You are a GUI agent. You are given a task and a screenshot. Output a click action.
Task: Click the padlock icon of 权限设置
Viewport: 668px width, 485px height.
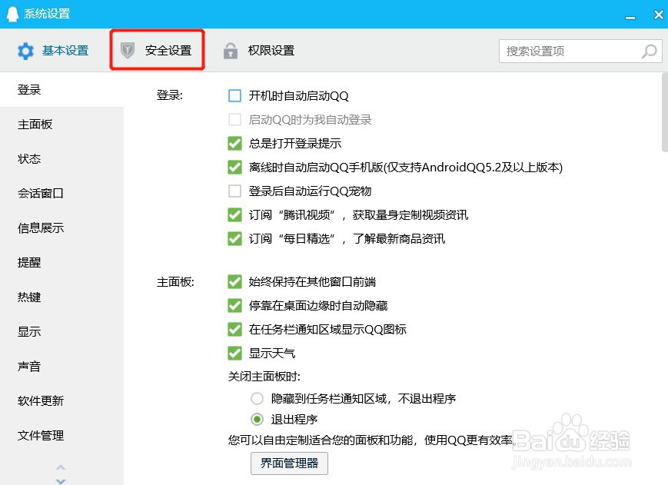[231, 51]
